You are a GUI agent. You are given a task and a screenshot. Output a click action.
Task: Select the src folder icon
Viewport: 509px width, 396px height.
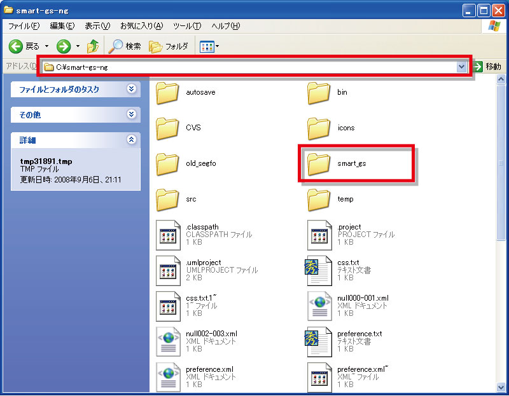[167, 200]
